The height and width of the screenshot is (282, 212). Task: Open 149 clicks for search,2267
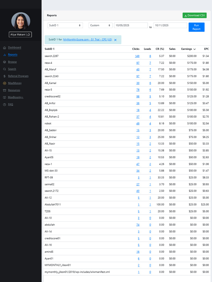[137, 56]
